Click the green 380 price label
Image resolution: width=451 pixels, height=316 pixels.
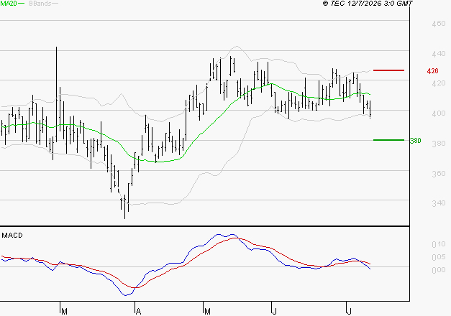coord(415,141)
